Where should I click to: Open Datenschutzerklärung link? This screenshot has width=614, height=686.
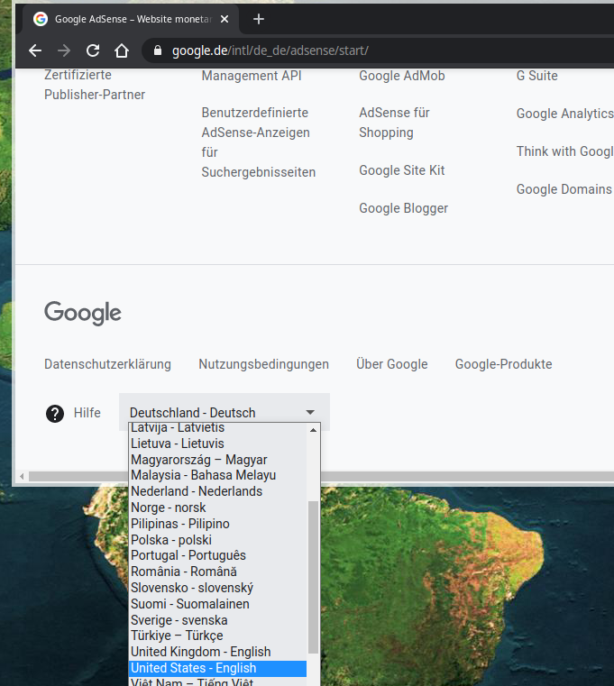tap(107, 364)
